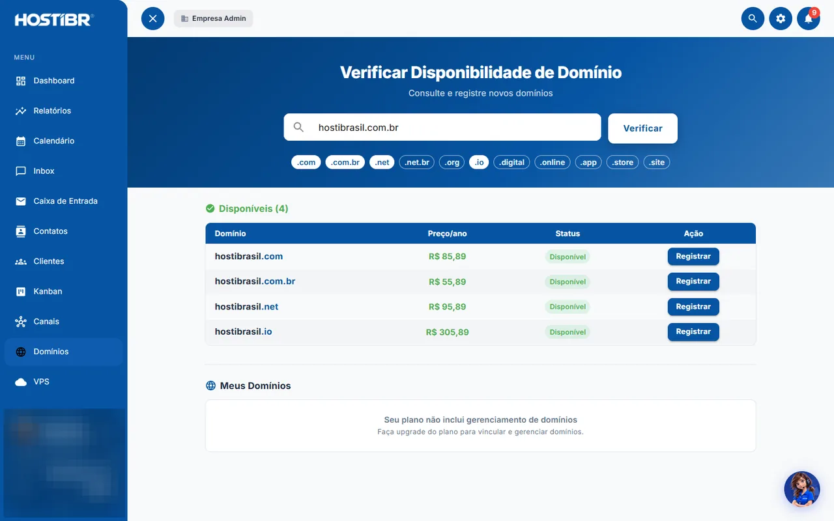The width and height of the screenshot is (834, 521).
Task: Toggle the .net.br extension chip
Action: click(417, 162)
